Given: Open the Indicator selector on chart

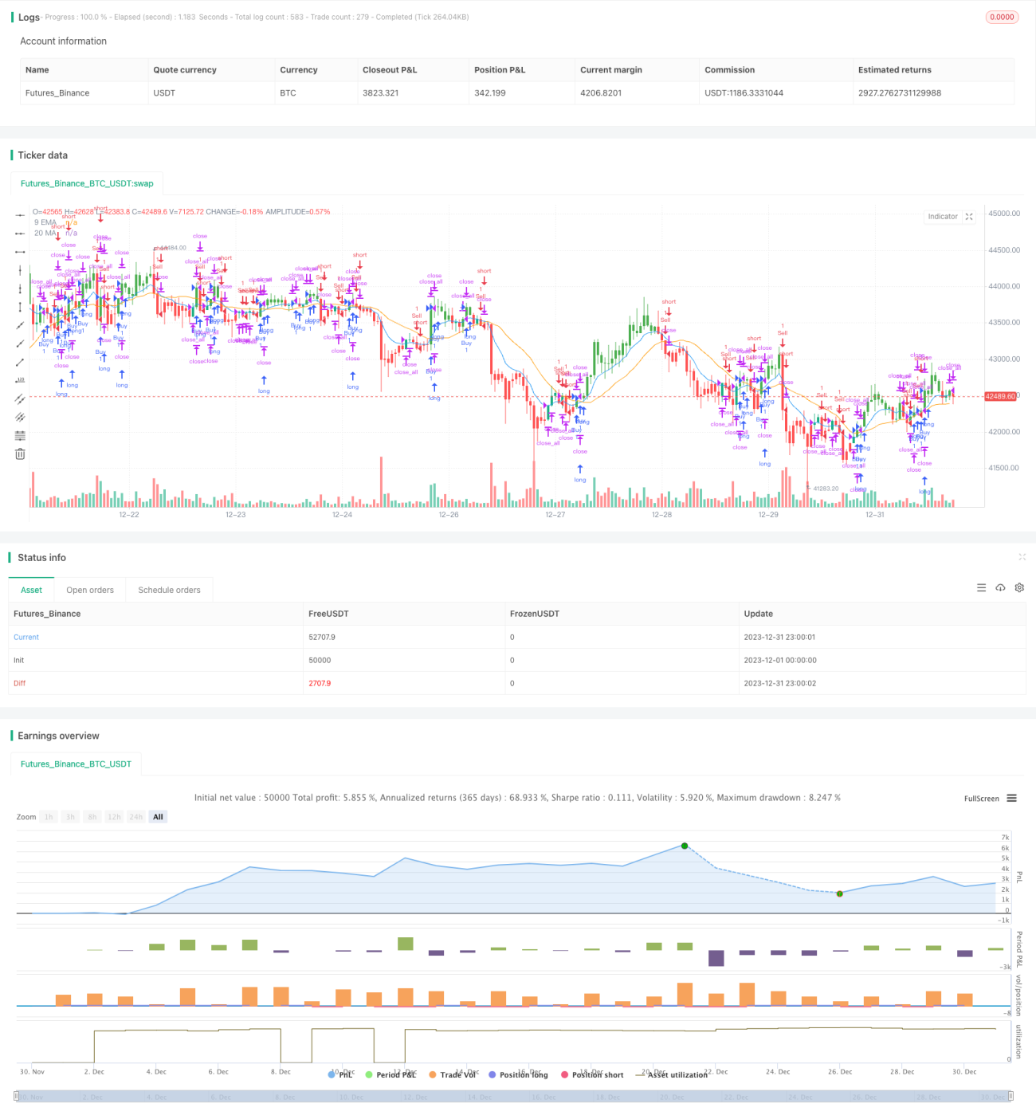Looking at the screenshot, I should [943, 217].
